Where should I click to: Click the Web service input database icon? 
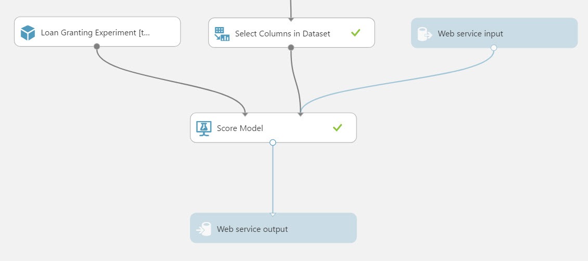(x=425, y=34)
